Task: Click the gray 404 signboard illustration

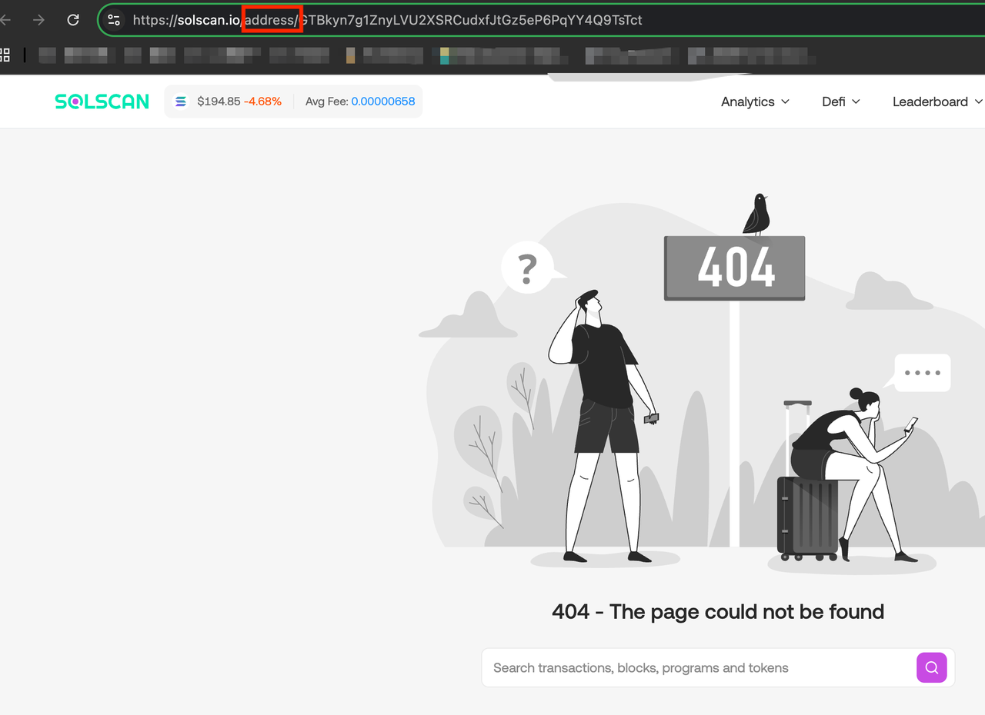Action: point(734,268)
